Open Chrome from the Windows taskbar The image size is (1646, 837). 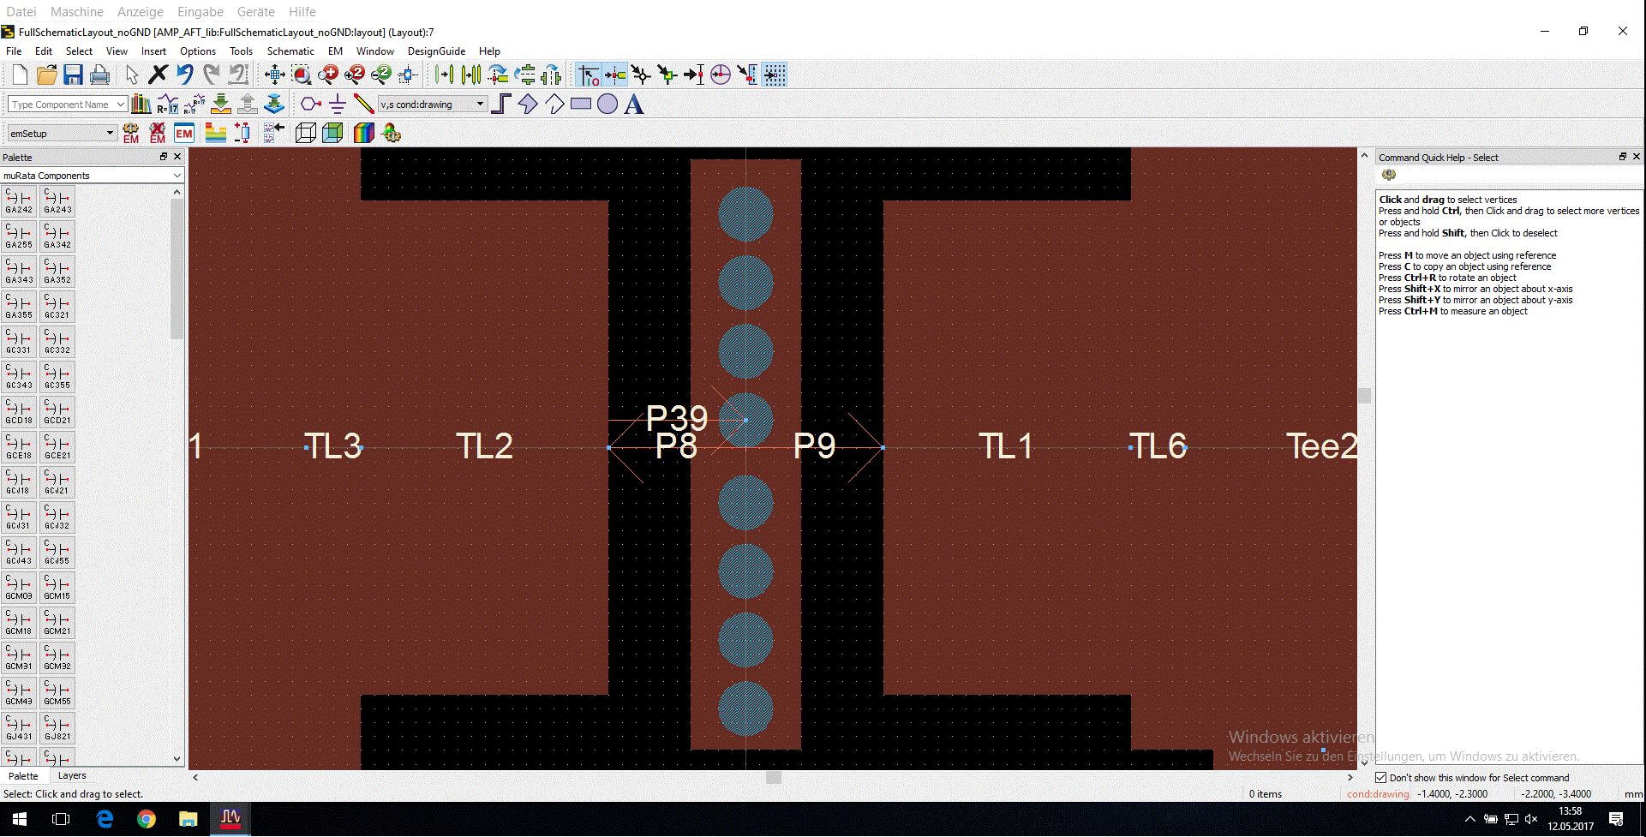[146, 820]
